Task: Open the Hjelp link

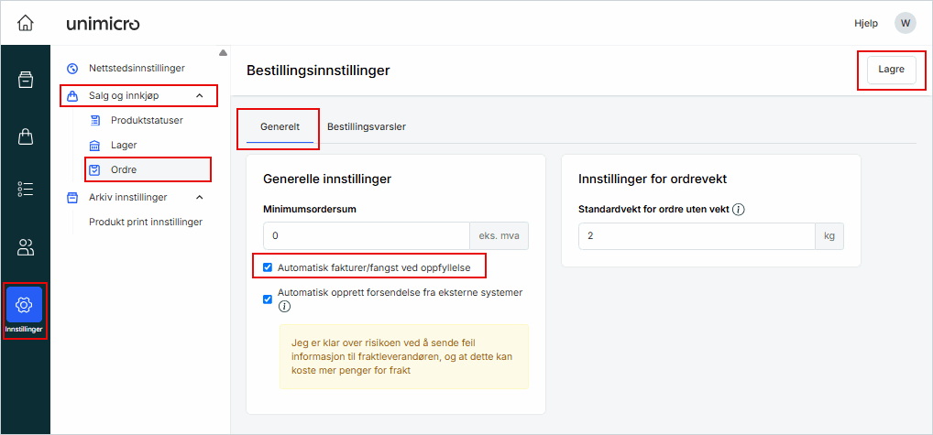Action: 866,23
